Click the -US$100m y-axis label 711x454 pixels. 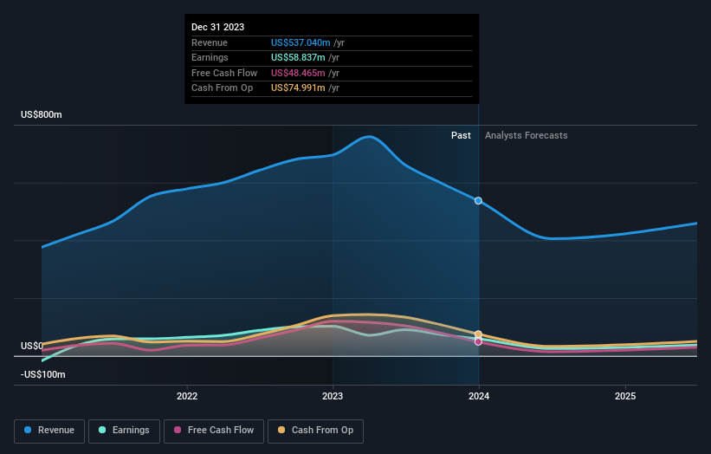43,374
